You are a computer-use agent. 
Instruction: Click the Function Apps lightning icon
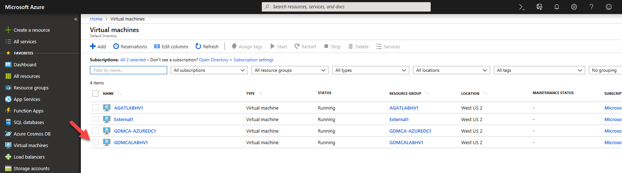tap(8, 111)
